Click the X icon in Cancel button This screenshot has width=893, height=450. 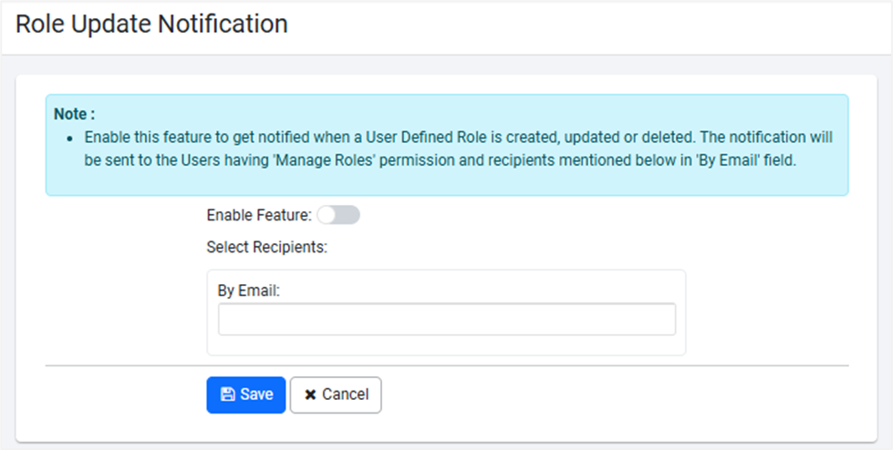310,394
